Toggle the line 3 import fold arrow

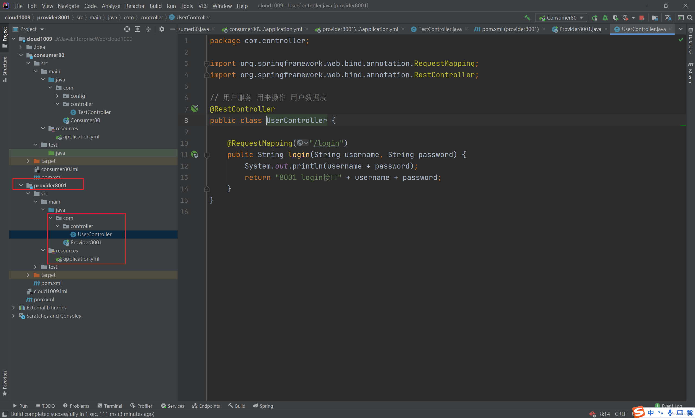(207, 64)
